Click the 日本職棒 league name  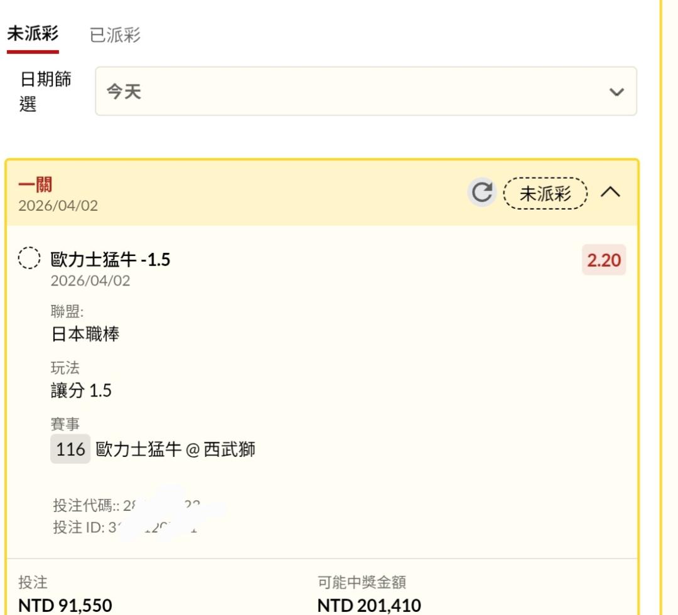point(85,334)
